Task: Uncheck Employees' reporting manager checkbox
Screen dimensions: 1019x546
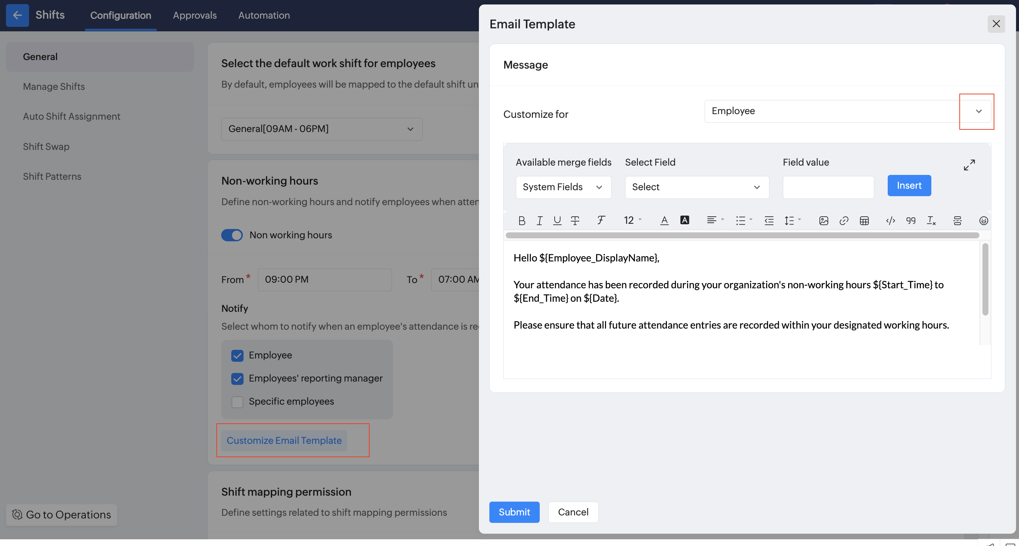Action: tap(237, 379)
